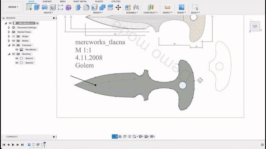Switch to the MESH tab
Viewport: 266px width, 149px height.
[x=63, y=1]
